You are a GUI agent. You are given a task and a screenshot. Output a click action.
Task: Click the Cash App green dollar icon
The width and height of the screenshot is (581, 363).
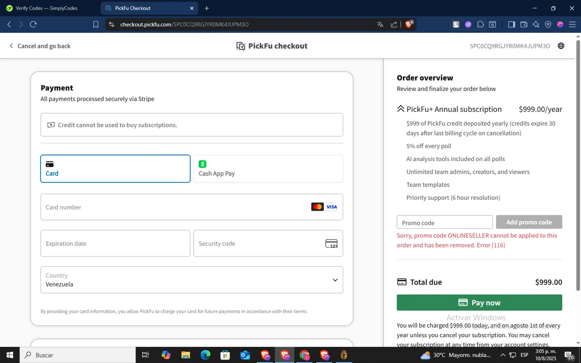tap(203, 164)
